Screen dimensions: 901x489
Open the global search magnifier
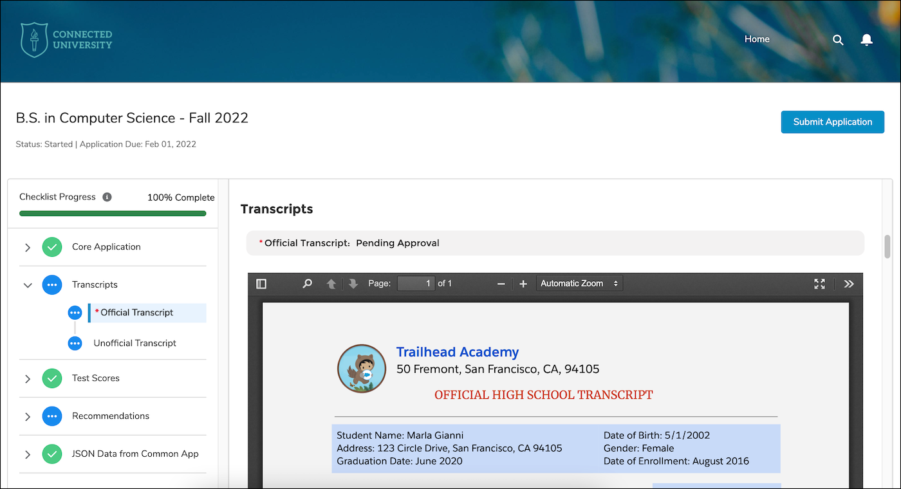(x=838, y=39)
